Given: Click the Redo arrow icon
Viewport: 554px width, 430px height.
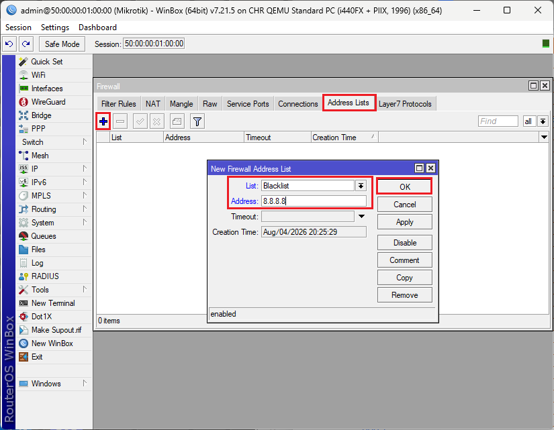Looking at the screenshot, I should click(26, 44).
